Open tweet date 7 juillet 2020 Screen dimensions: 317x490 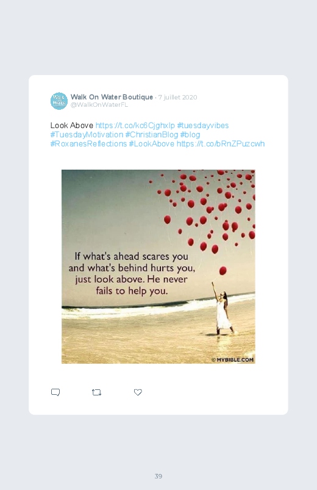pyautogui.click(x=178, y=97)
